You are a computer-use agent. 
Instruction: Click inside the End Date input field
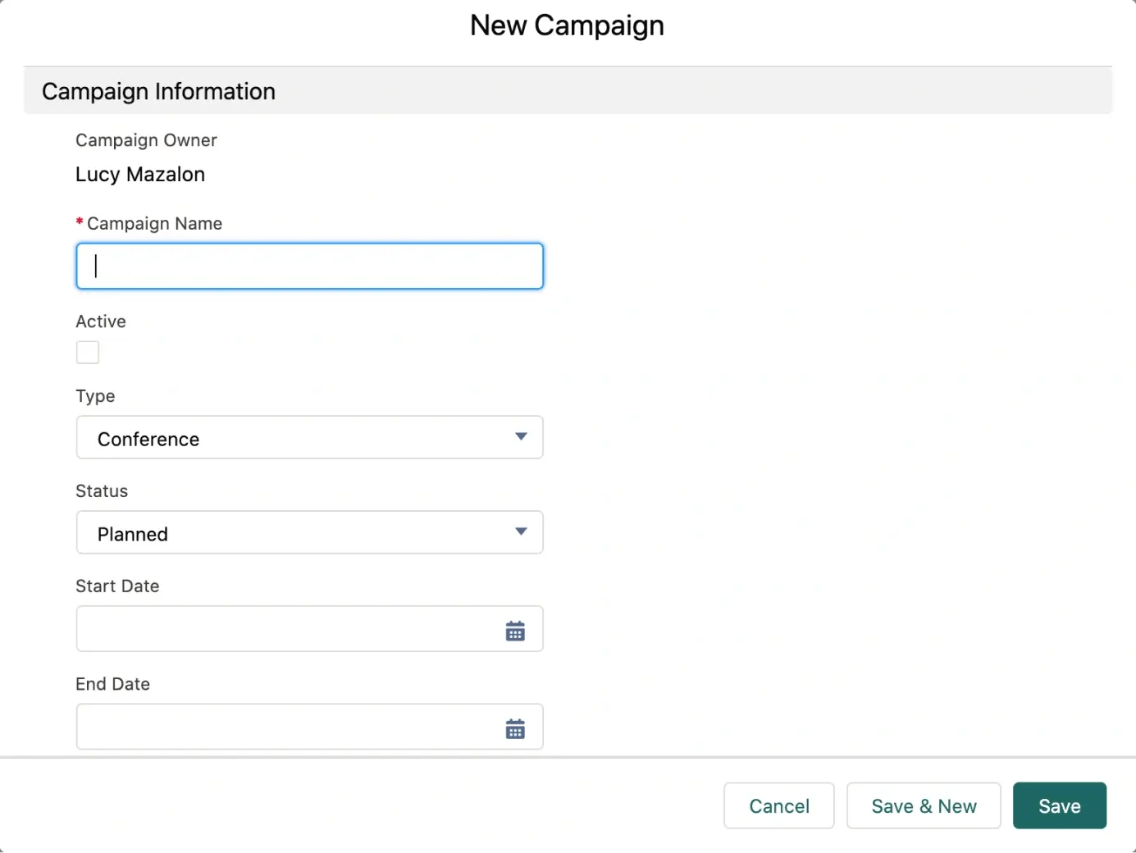pos(287,727)
